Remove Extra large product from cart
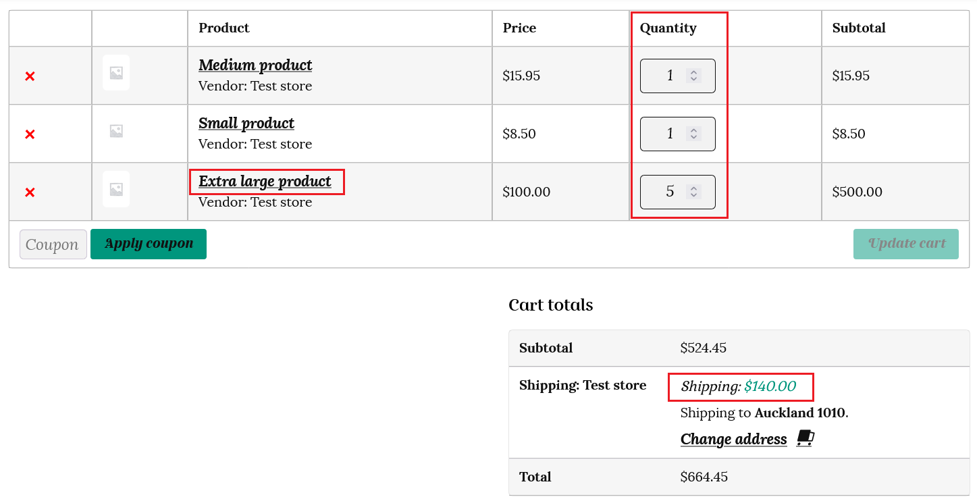 tap(30, 192)
